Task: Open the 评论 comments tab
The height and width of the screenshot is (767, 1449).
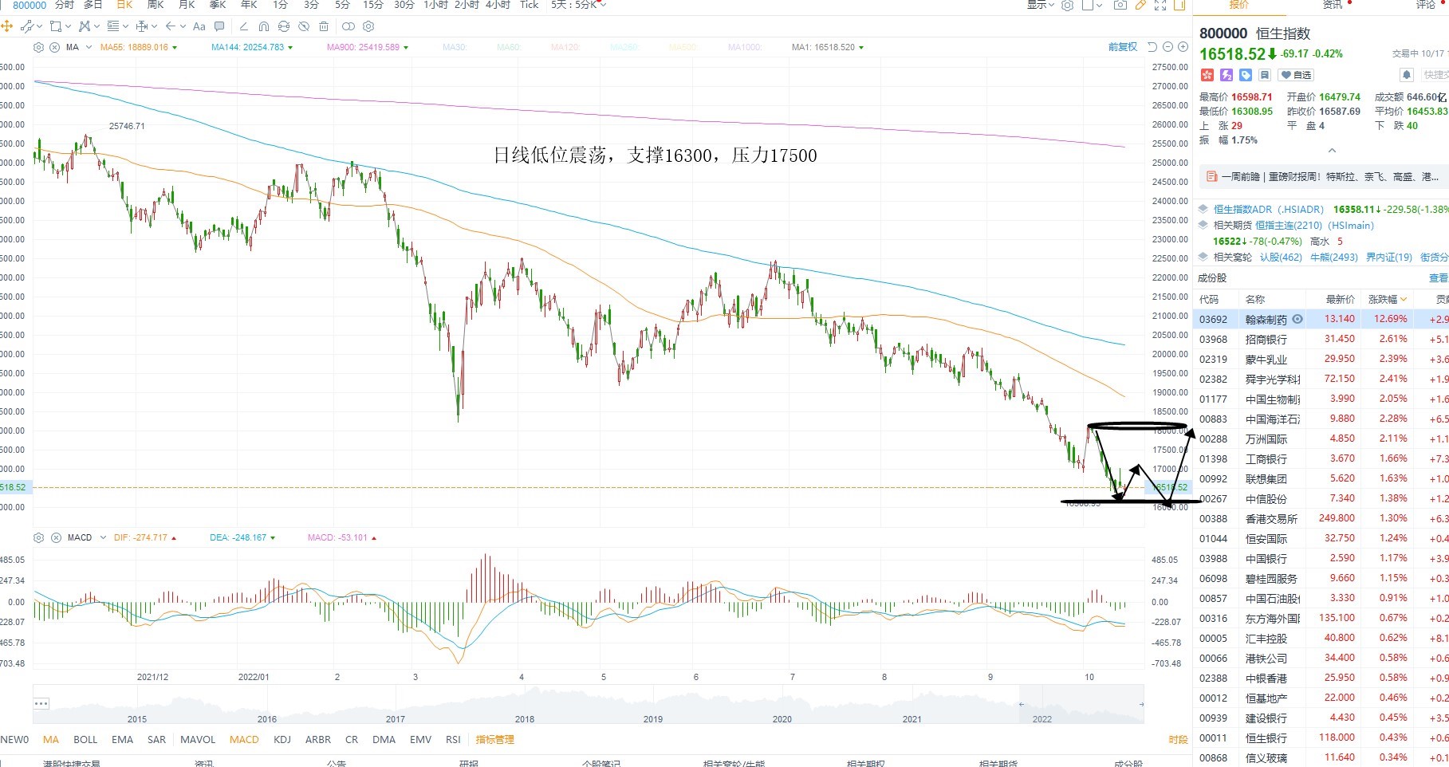Action: point(1426,5)
